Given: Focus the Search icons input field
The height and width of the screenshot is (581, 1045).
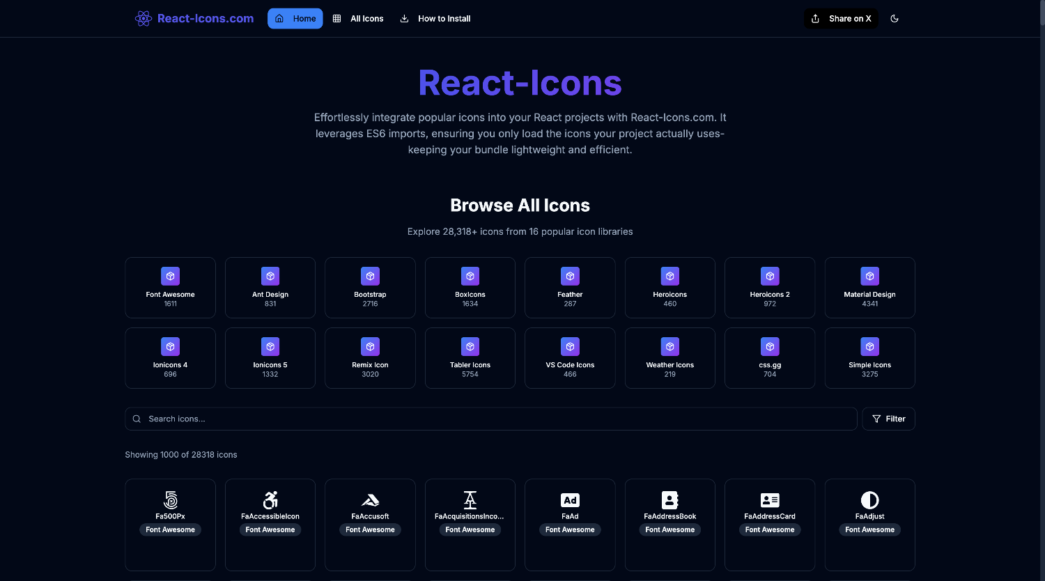Looking at the screenshot, I should (491, 419).
